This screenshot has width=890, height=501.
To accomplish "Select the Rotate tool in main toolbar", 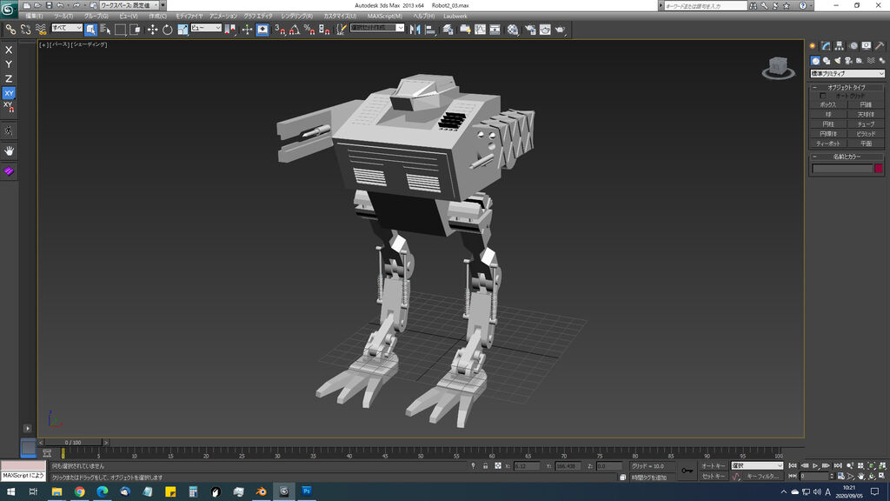I will click(167, 30).
